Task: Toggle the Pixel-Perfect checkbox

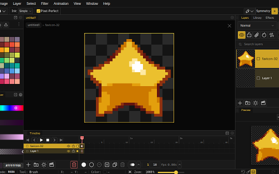Action: (38, 11)
